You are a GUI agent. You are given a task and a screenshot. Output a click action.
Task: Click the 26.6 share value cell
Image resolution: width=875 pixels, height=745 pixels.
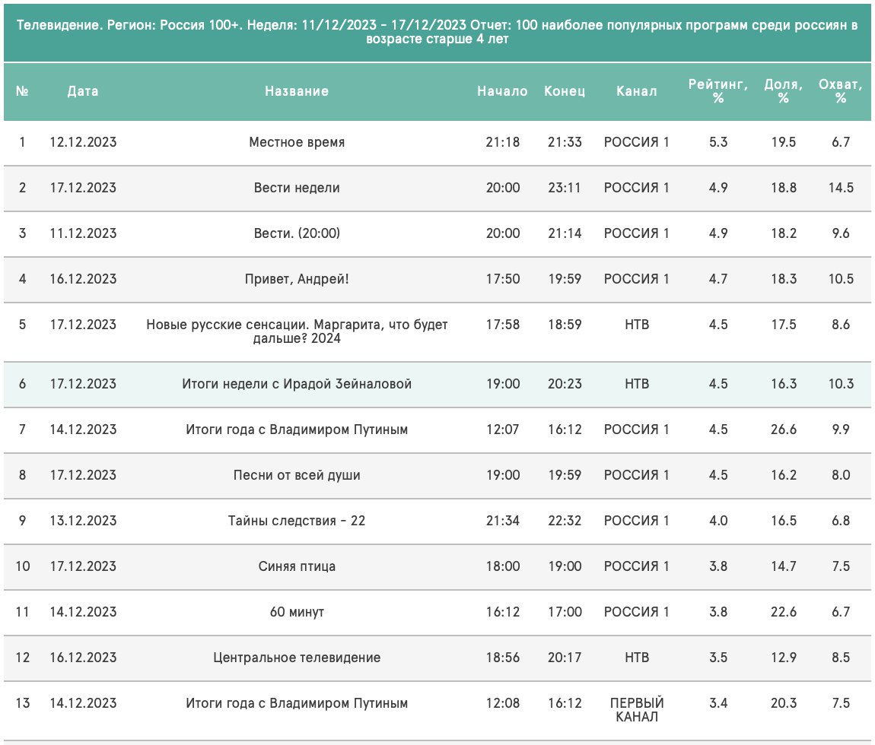783,430
